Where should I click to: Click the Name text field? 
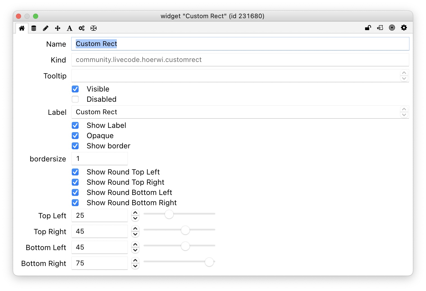tap(240, 44)
